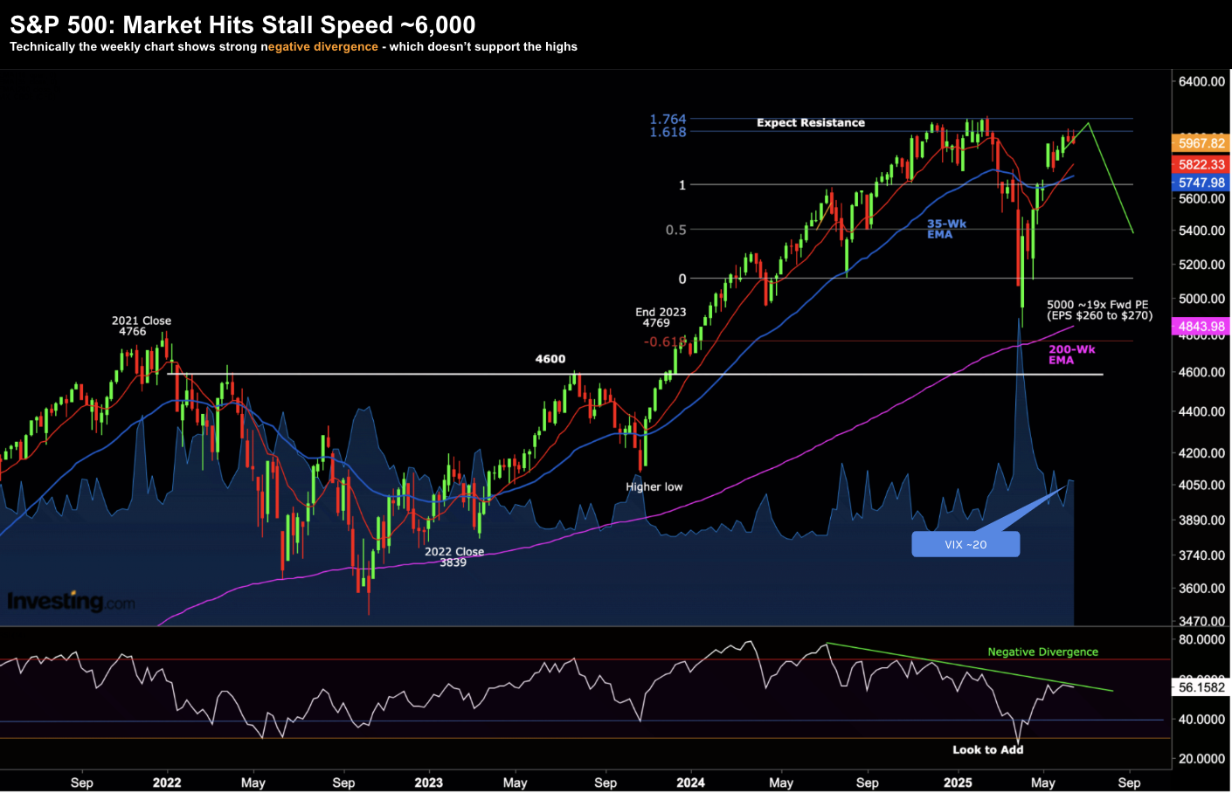Select the blue 5747.98 price tag
The width and height of the screenshot is (1232, 793).
[x=1201, y=183]
